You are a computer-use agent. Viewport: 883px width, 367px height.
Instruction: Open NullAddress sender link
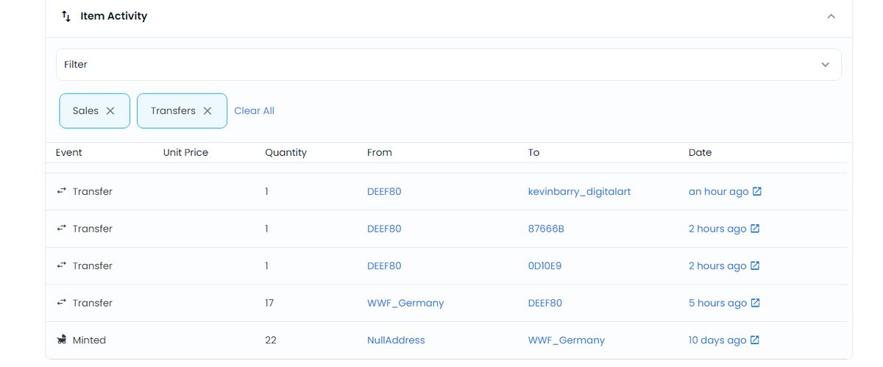pos(396,340)
